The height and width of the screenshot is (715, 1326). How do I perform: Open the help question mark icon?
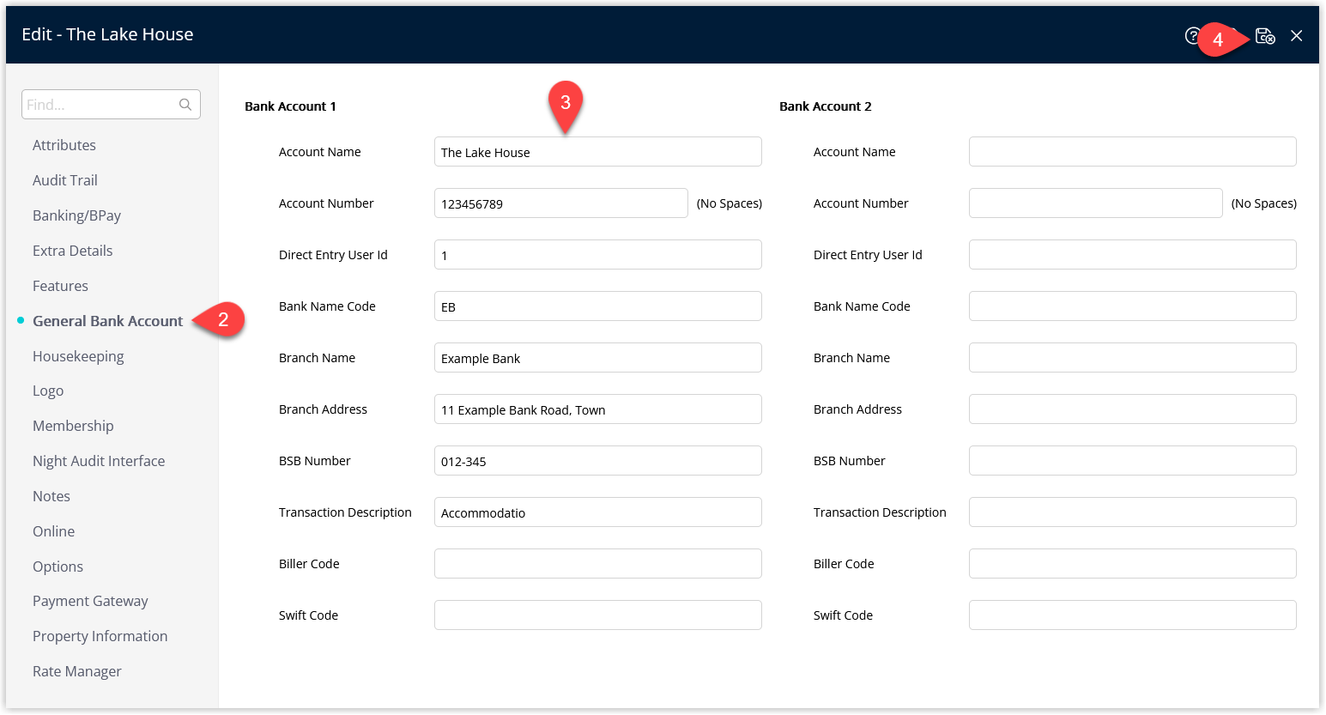click(1192, 36)
